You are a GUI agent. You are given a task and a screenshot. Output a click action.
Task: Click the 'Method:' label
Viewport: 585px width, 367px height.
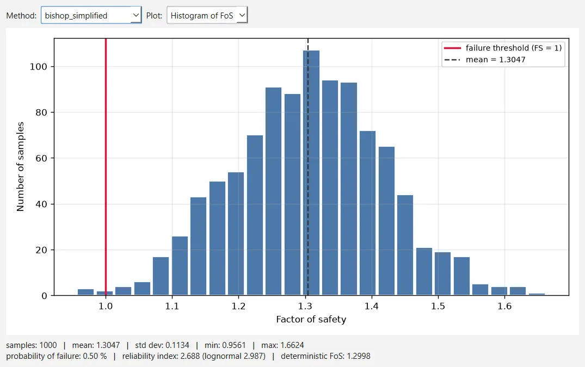coord(21,16)
